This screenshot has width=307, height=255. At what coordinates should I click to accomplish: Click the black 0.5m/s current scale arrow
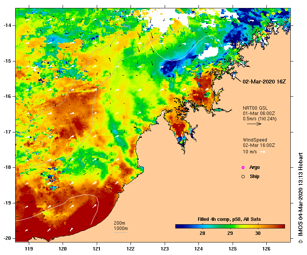254,124
